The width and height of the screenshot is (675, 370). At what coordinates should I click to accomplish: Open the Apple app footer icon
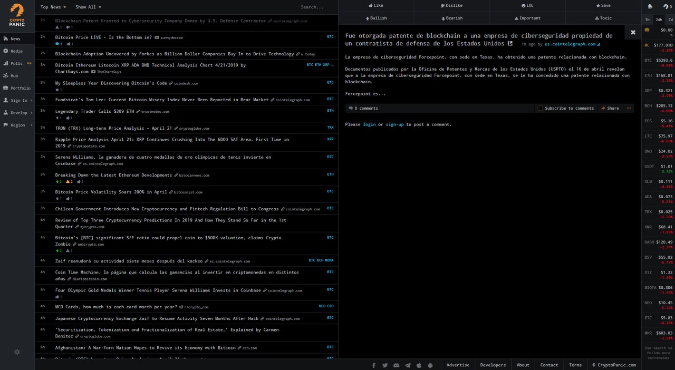(x=419, y=365)
